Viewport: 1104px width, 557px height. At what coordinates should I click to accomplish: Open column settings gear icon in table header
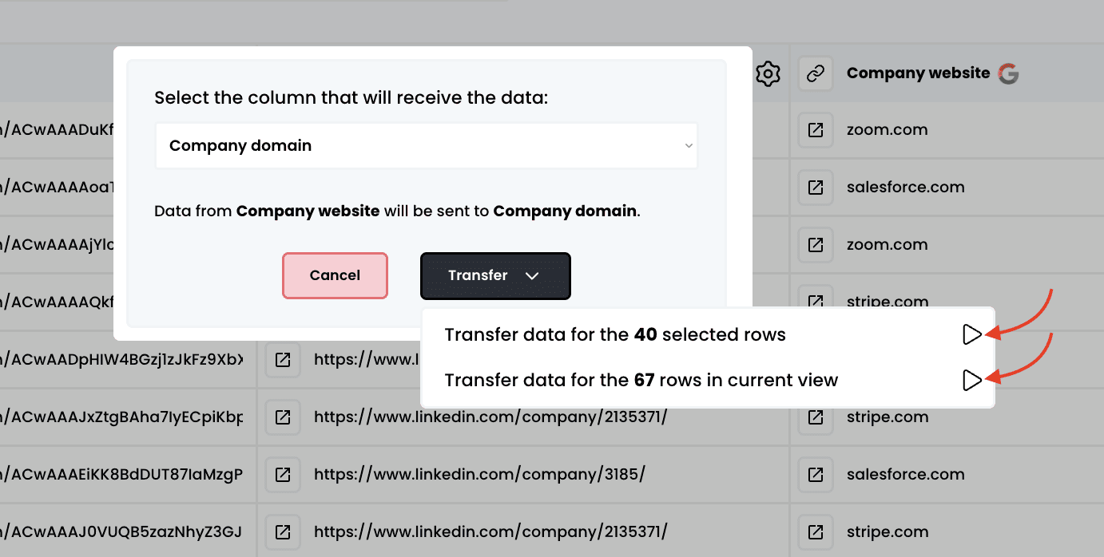click(x=768, y=73)
